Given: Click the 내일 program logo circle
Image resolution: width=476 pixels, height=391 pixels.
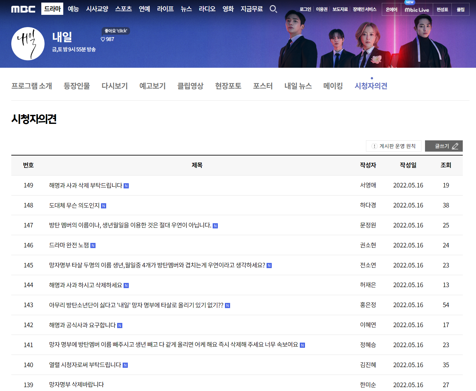Looking at the screenshot, I should [x=28, y=44].
